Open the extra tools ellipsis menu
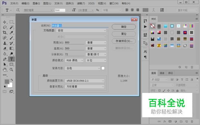Viewport: 200px width, 125px height. pyautogui.click(x=5, y=75)
